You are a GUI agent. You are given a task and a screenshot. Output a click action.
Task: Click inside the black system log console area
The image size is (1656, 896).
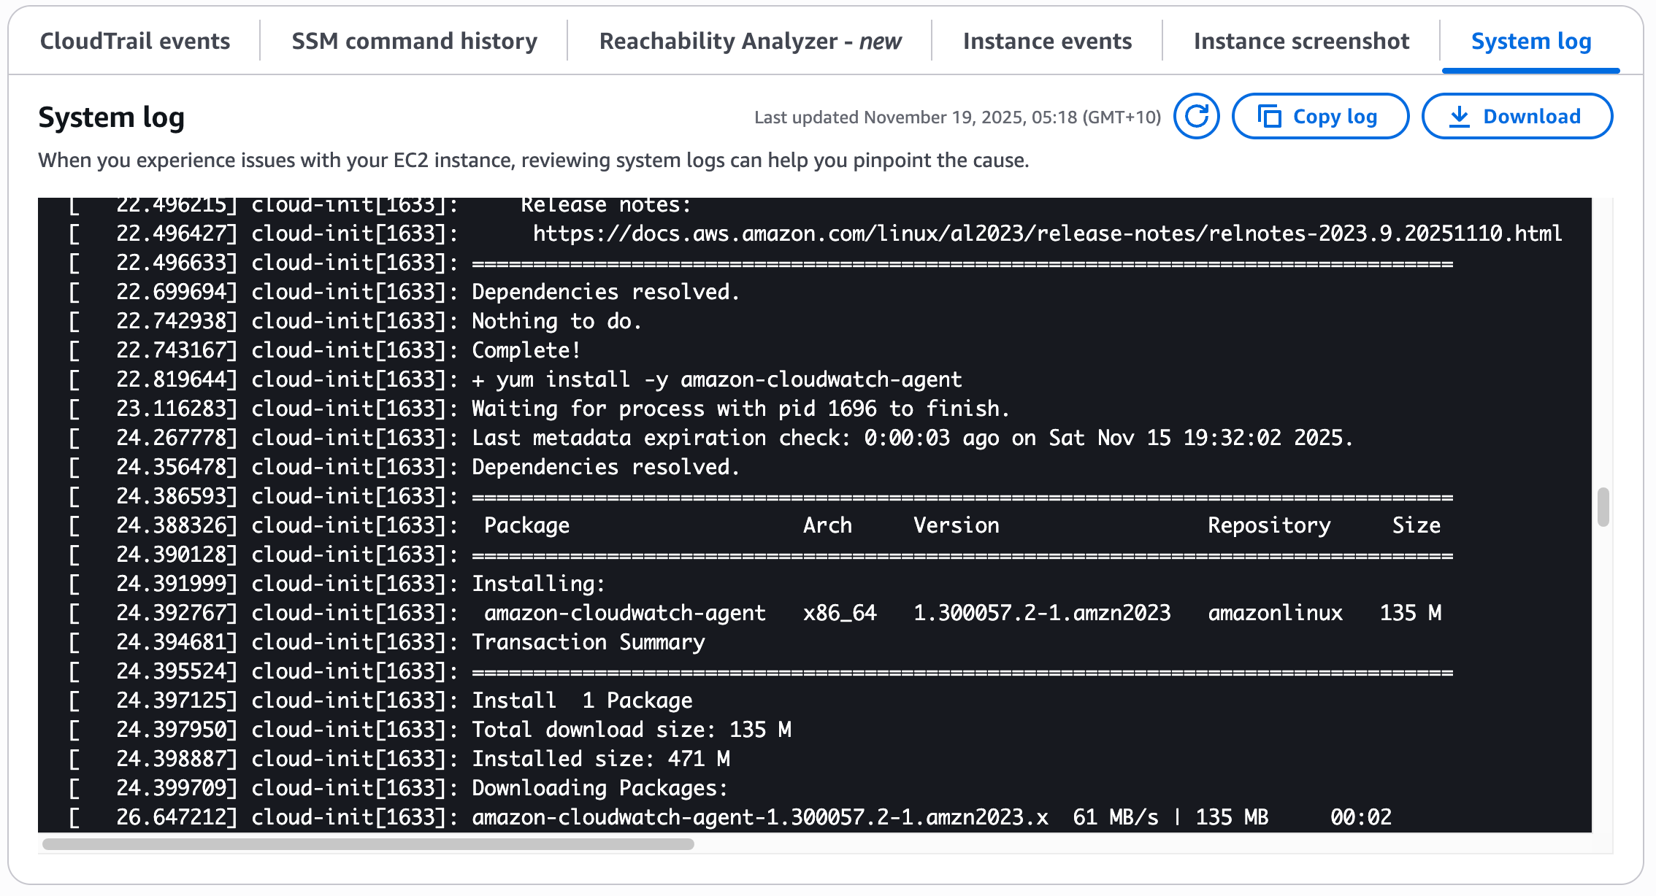coord(803,511)
